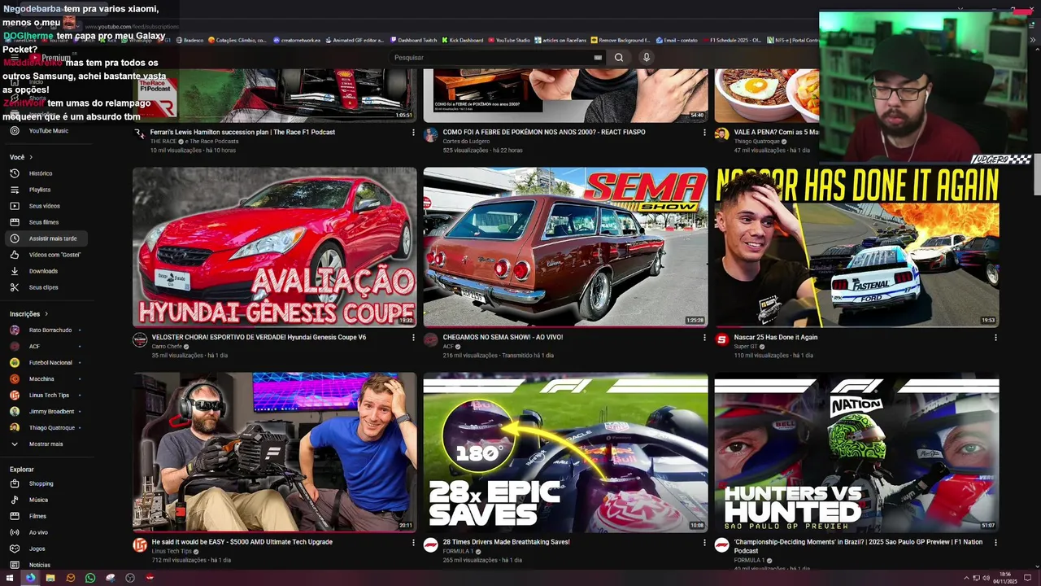Open YouTube Studio bookmark
Viewport: 1041px width, 586px height.
tap(508, 40)
